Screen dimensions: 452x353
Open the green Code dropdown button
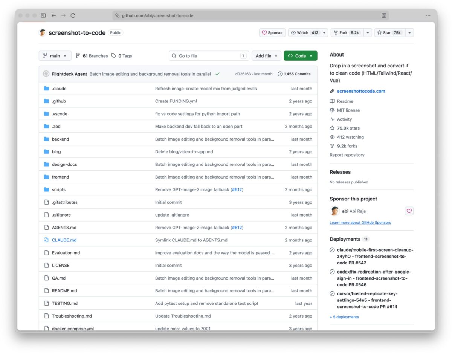[301, 56]
